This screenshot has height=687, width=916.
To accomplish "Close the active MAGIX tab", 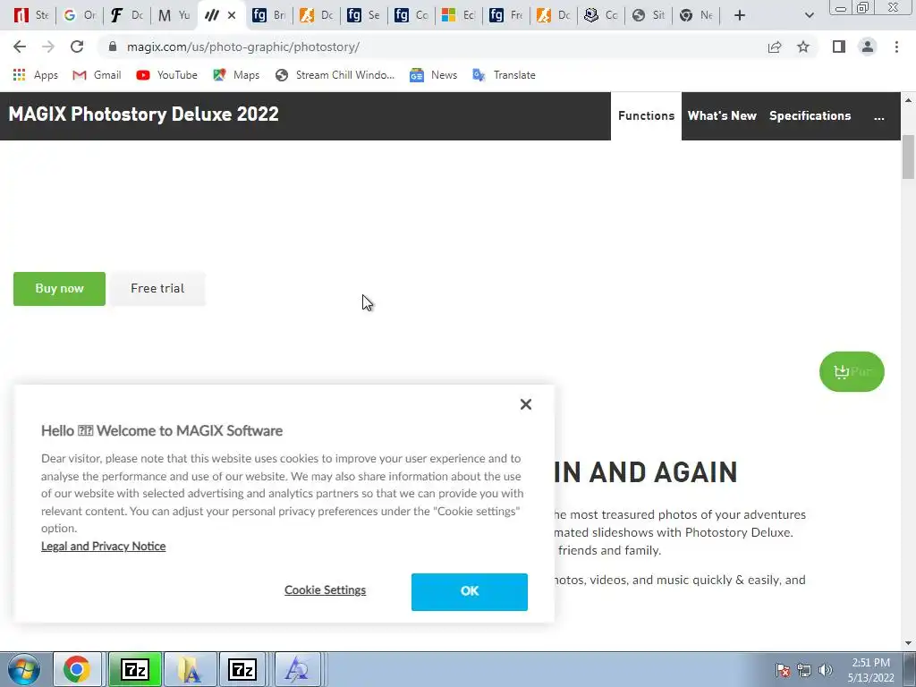I will point(232,15).
